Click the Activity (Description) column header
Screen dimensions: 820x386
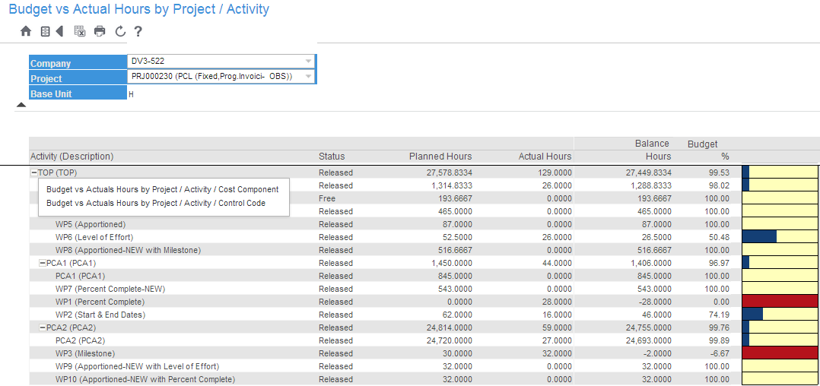pos(72,157)
